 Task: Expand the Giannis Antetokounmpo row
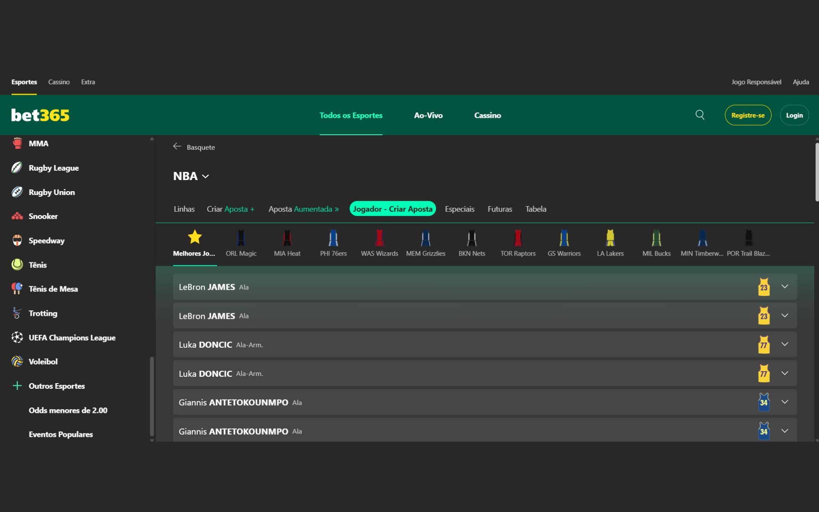coord(785,401)
